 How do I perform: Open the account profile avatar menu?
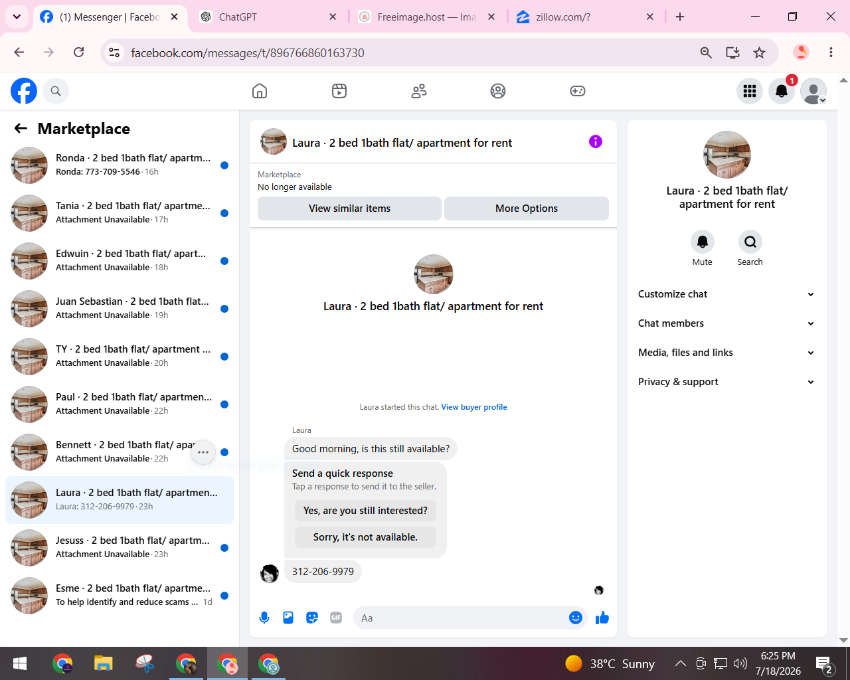pos(813,91)
